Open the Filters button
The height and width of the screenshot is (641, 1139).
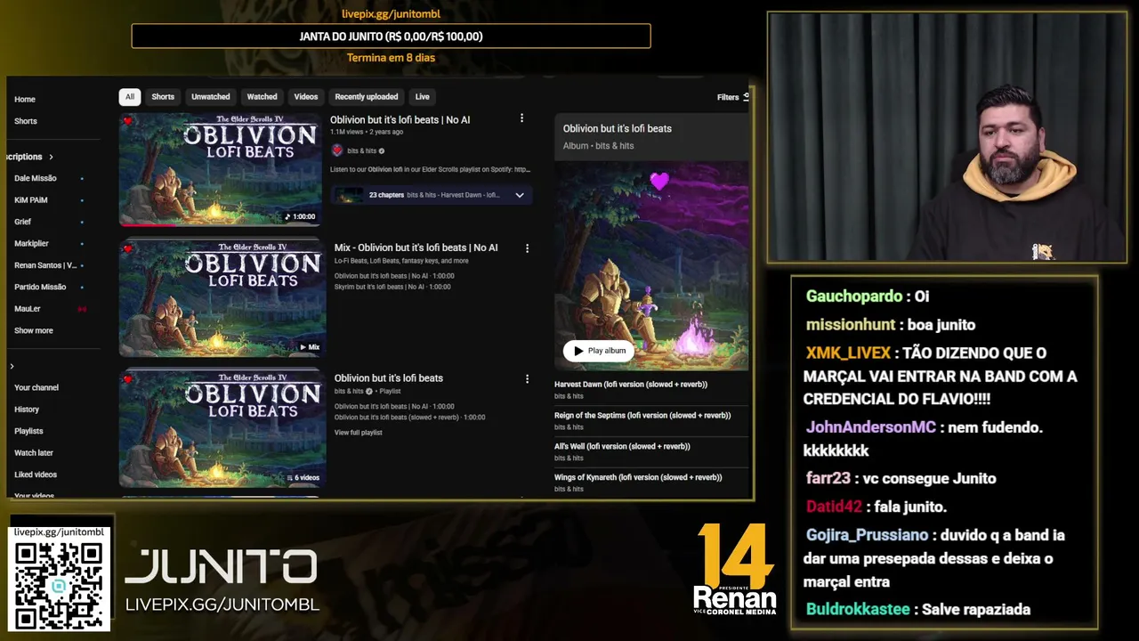click(733, 97)
